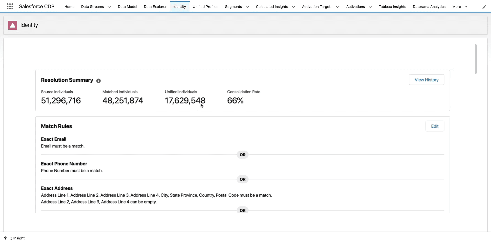The image size is (491, 243).
Task: Open the Calculated Insights dropdown chevron
Action: tap(293, 7)
